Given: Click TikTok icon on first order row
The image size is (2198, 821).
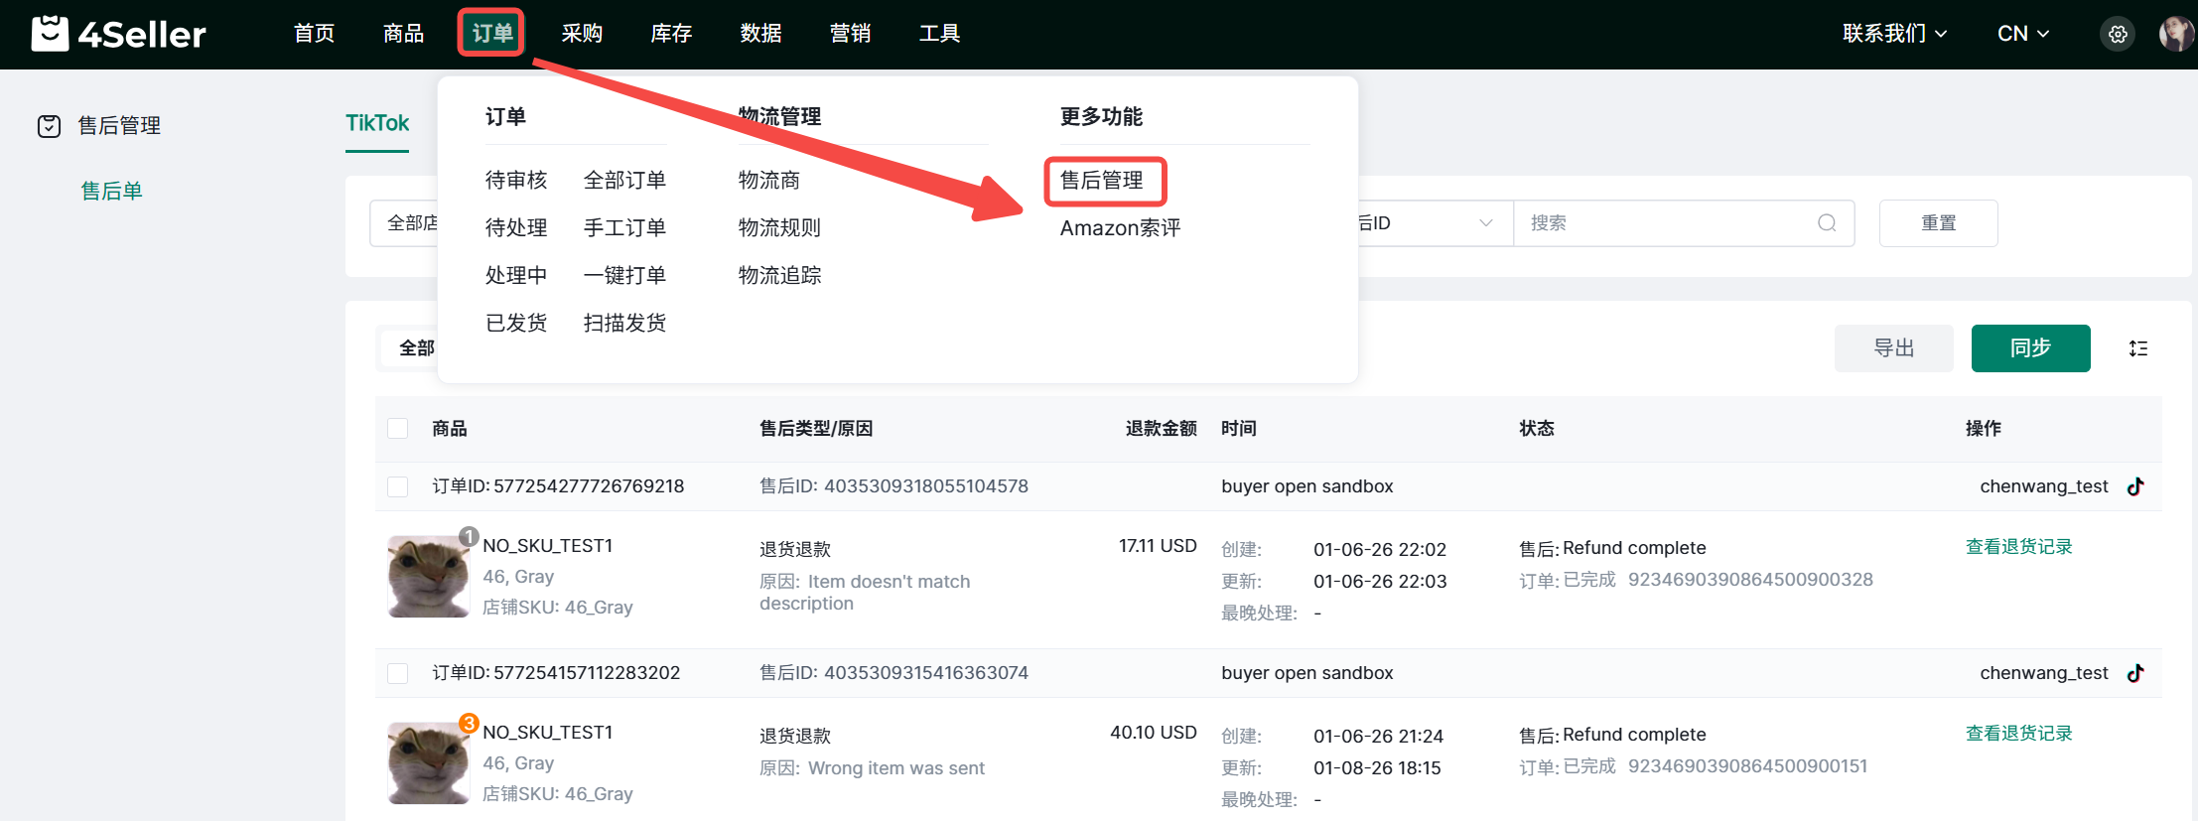Looking at the screenshot, I should pos(2135,486).
